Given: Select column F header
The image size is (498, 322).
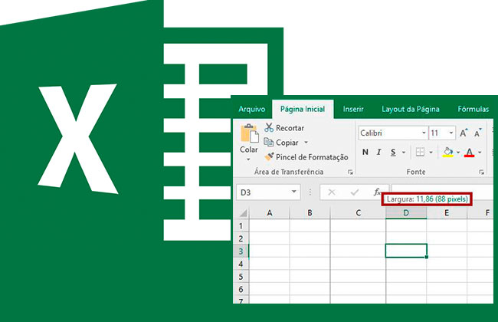Looking at the screenshot, I should (x=480, y=213).
